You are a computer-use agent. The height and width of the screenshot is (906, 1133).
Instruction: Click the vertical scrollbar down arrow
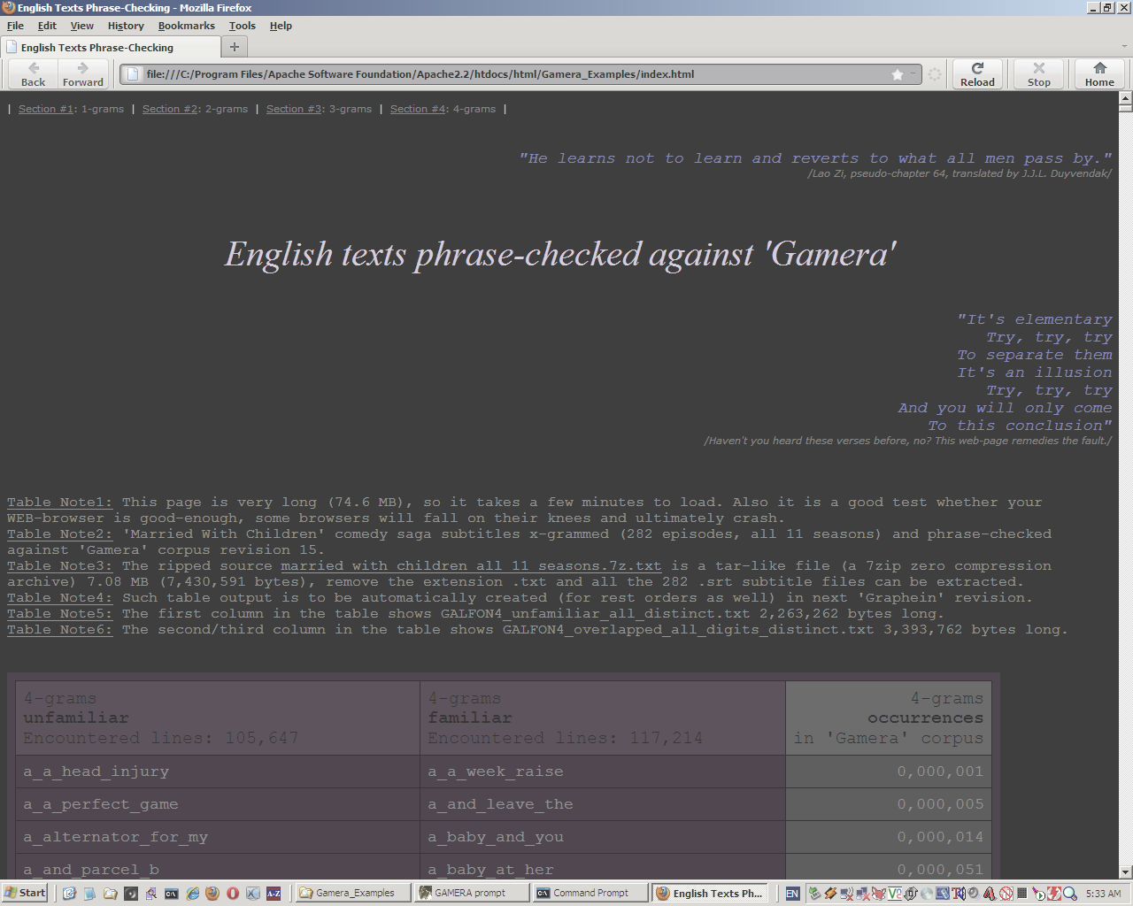(x=1126, y=872)
